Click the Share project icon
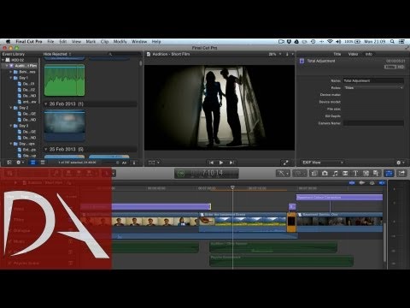The image size is (410, 308). coord(401,173)
